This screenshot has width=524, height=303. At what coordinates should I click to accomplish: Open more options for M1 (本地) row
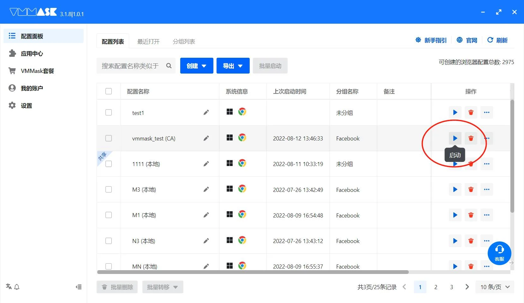click(x=486, y=215)
